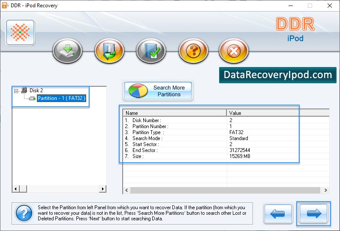Screen dimensions: 340x231
Task: Select the Partition Type row
Action: click(x=226, y=132)
